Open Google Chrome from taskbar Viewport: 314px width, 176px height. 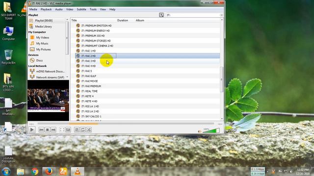pyautogui.click(x=35, y=172)
